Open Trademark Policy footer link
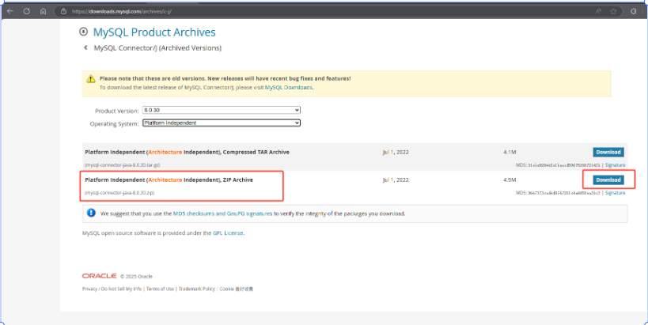The width and height of the screenshot is (648, 325). tap(197, 289)
